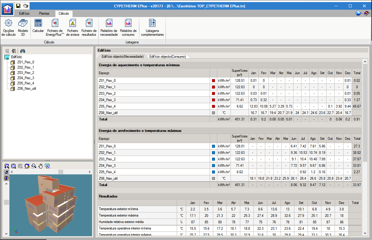Click cooling table Total value 33.97

(357, 185)
